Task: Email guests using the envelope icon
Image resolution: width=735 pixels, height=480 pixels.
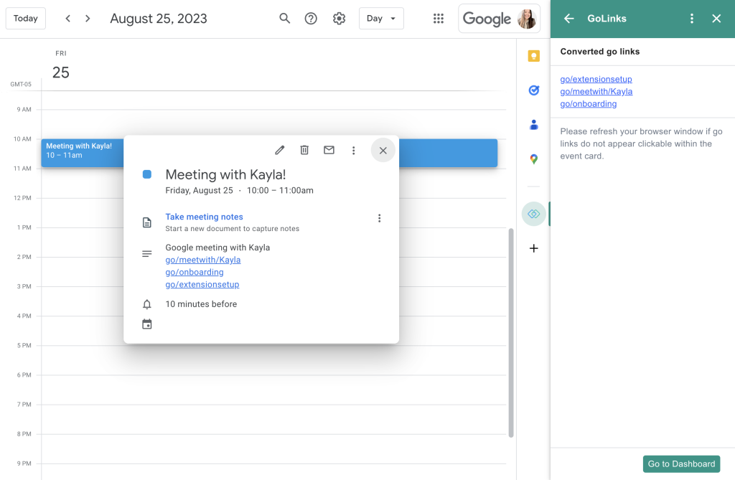Action: 329,150
